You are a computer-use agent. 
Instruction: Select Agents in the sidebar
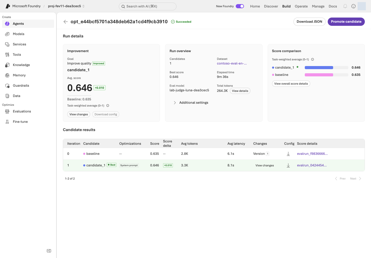point(28,24)
